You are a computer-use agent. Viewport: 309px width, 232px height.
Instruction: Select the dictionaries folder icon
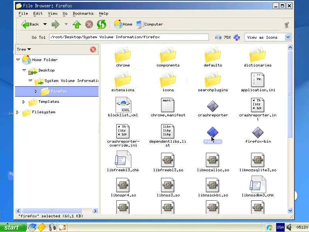pyautogui.click(x=258, y=55)
